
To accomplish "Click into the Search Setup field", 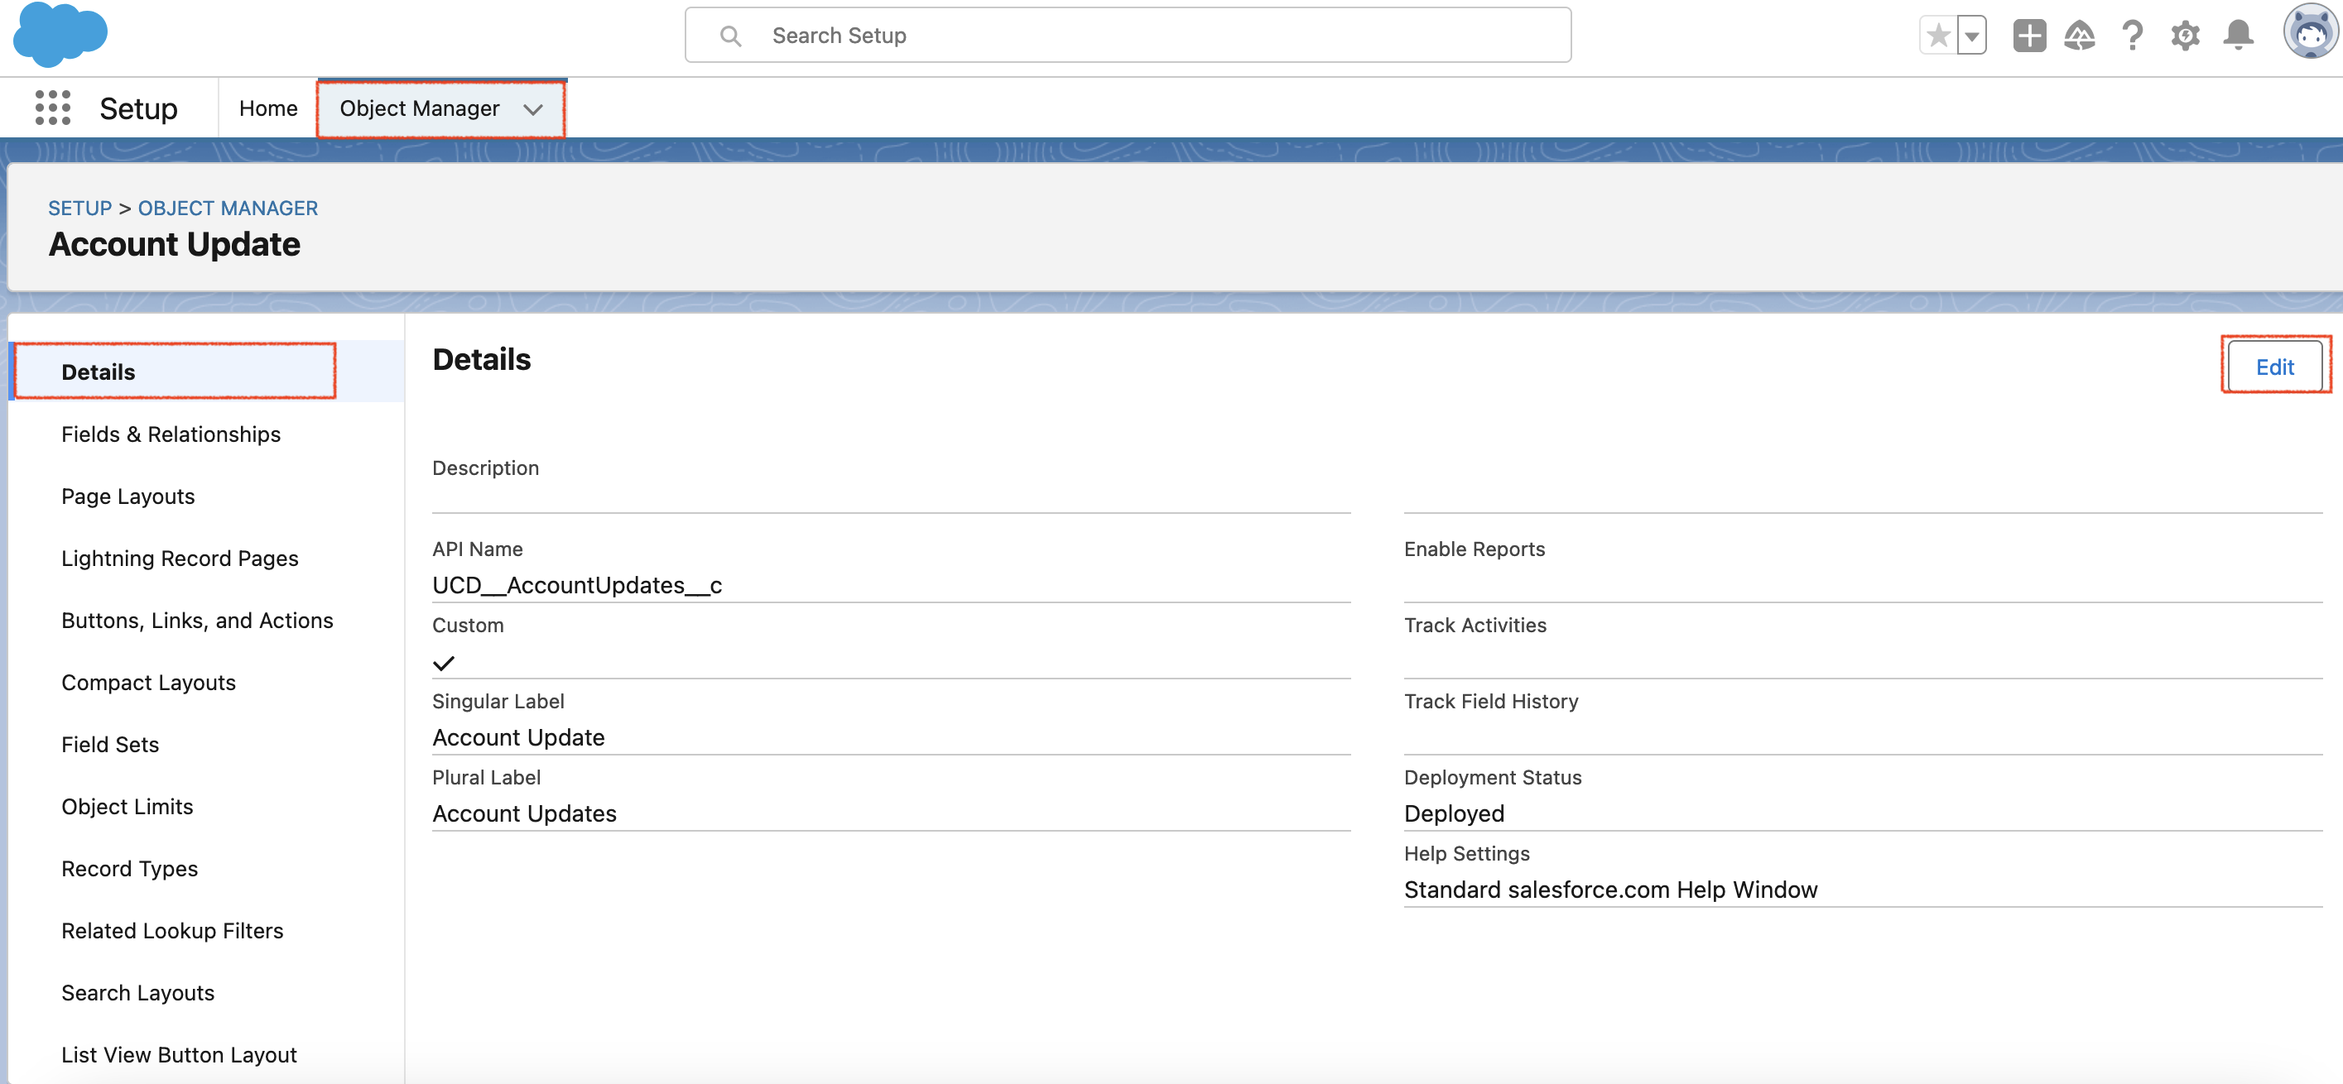I will (x=1128, y=36).
